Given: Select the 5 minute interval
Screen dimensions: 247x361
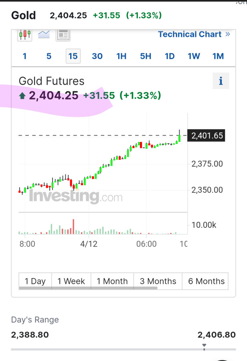Looking at the screenshot, I should [x=49, y=56].
